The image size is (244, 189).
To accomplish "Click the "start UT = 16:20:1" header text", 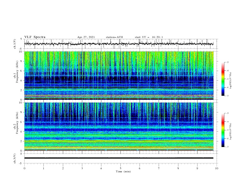I will 149,37.
